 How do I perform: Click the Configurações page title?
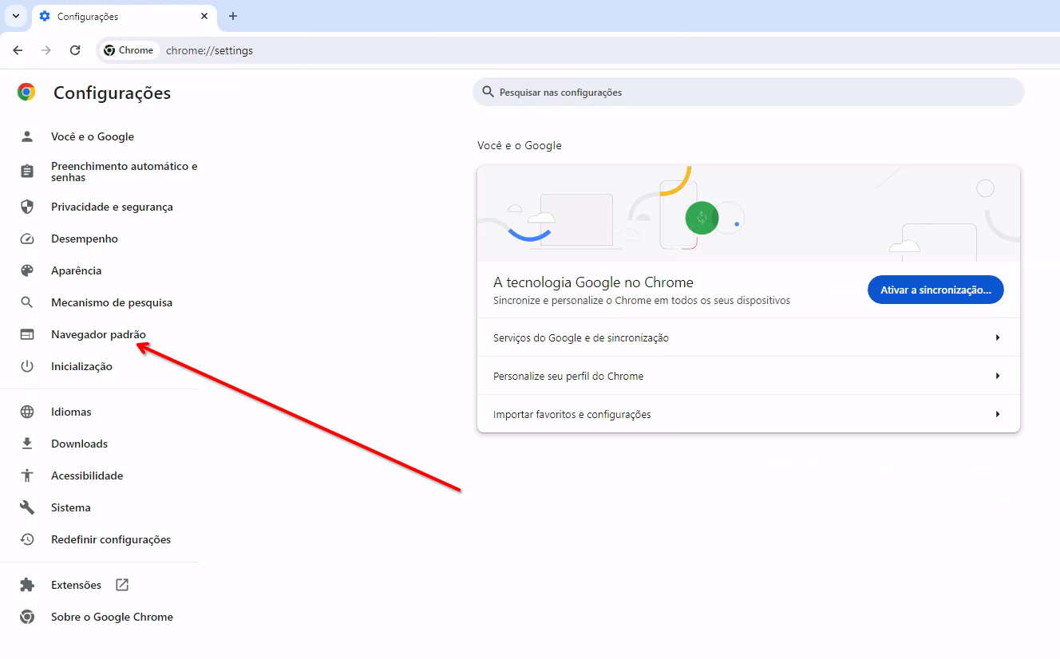point(112,93)
